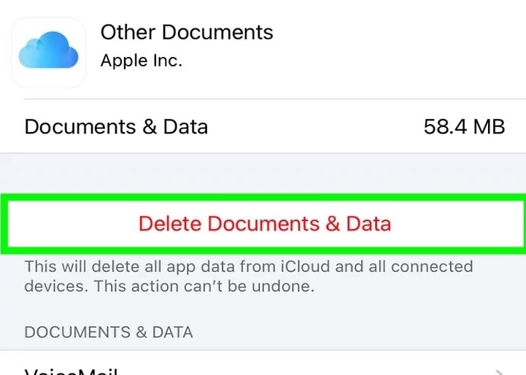The height and width of the screenshot is (375, 526).
Task: Select the Other Documents title text
Action: pos(187,33)
